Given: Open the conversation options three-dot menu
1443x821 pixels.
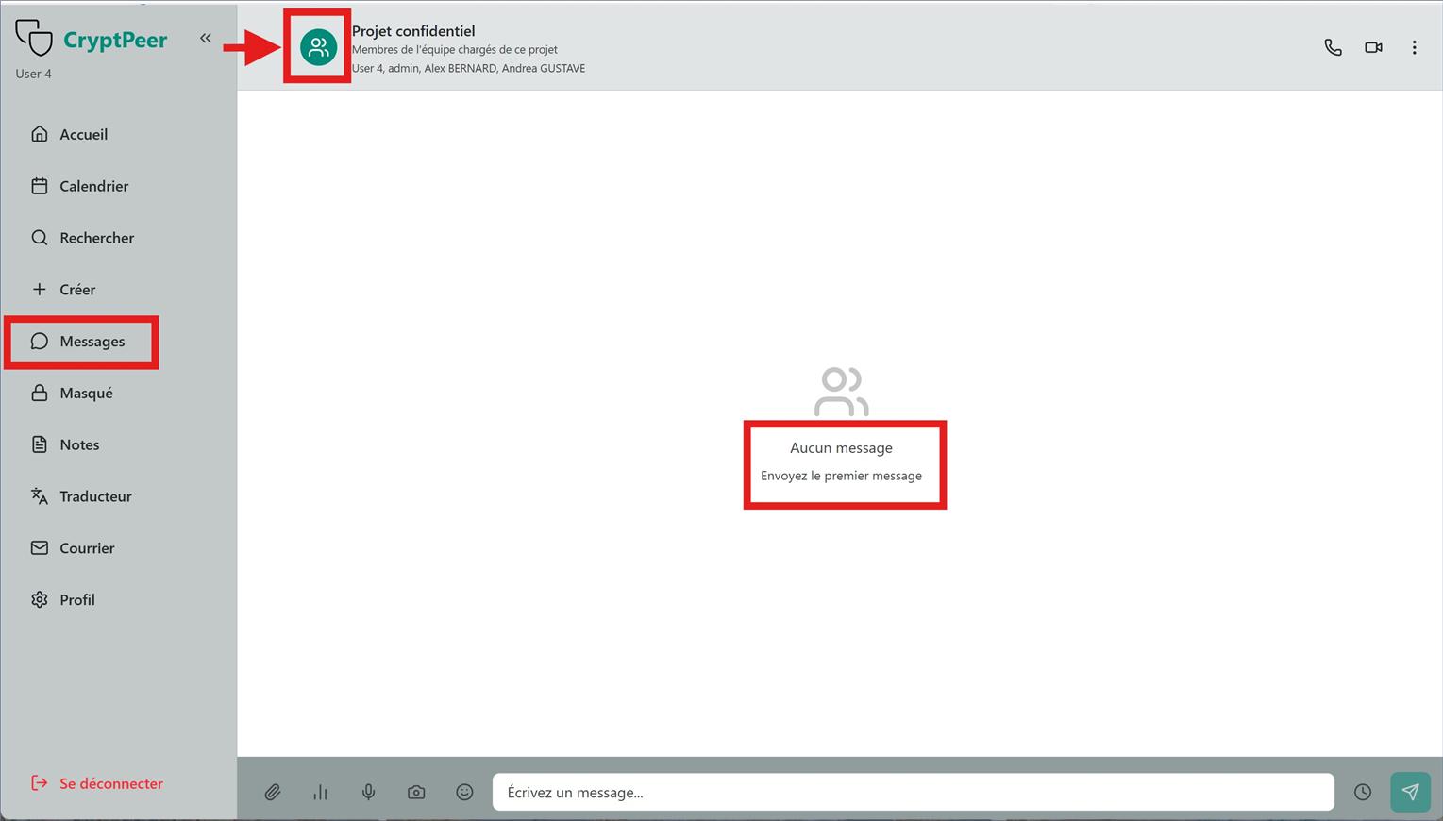Looking at the screenshot, I should pos(1414,46).
